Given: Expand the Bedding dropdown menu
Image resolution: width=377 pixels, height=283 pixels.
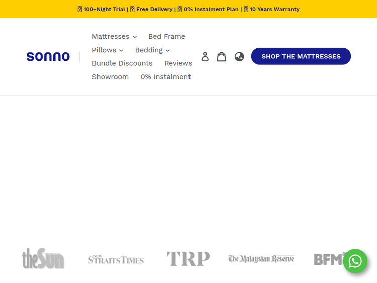Looking at the screenshot, I should [x=152, y=50].
